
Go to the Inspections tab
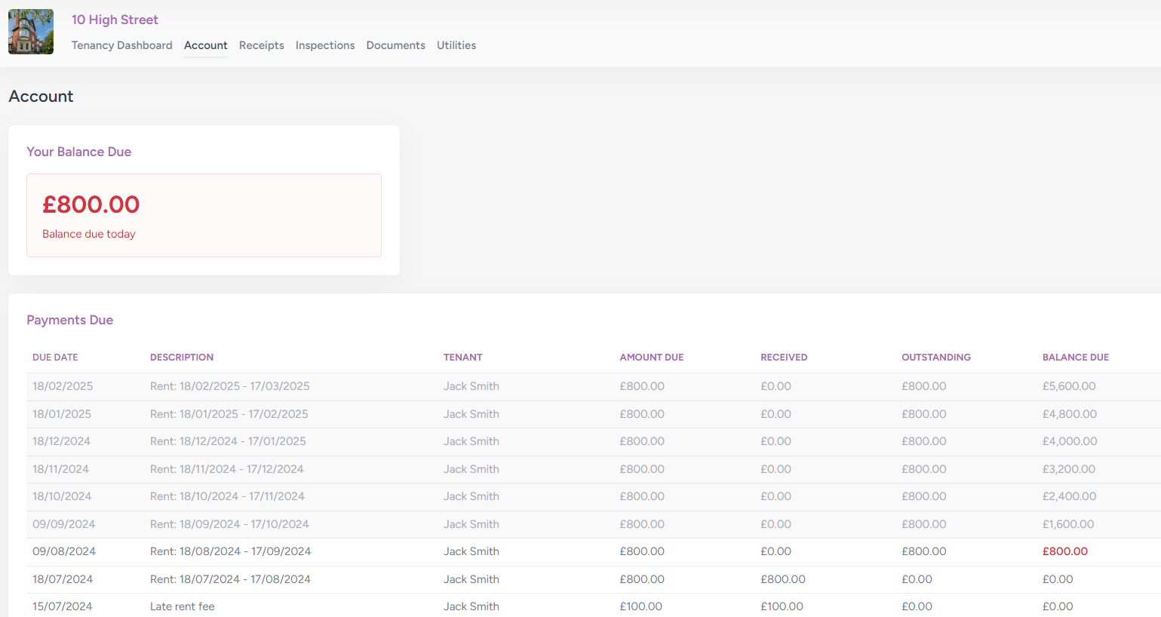tap(324, 45)
